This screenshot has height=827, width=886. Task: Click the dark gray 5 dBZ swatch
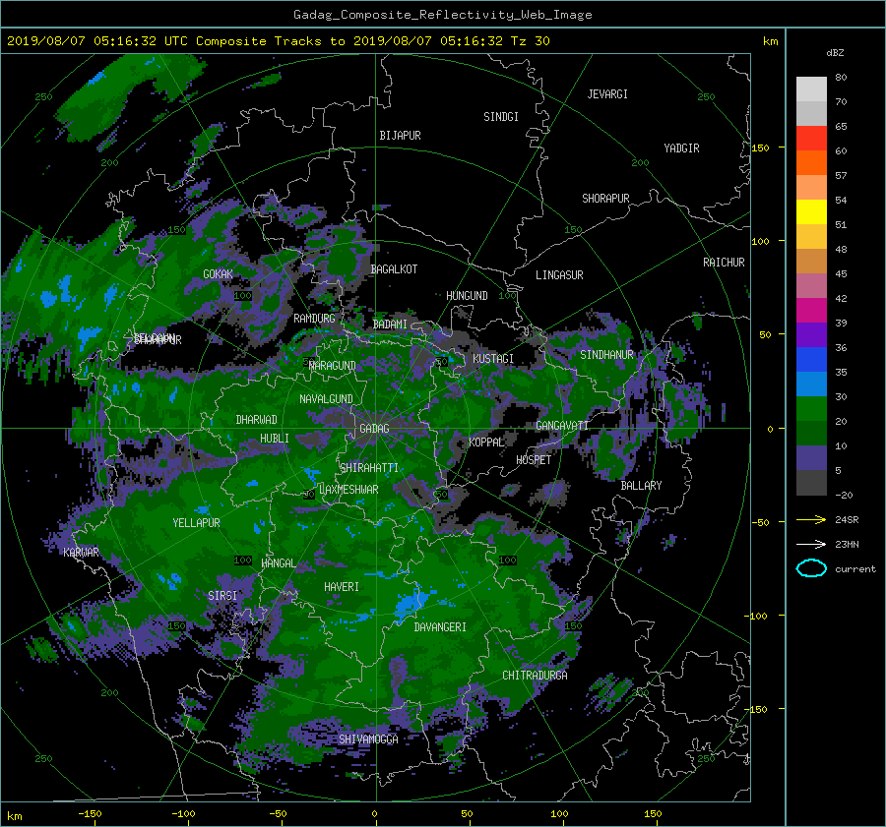[x=811, y=483]
